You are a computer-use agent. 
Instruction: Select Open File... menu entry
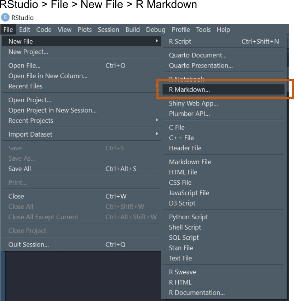coord(81,66)
